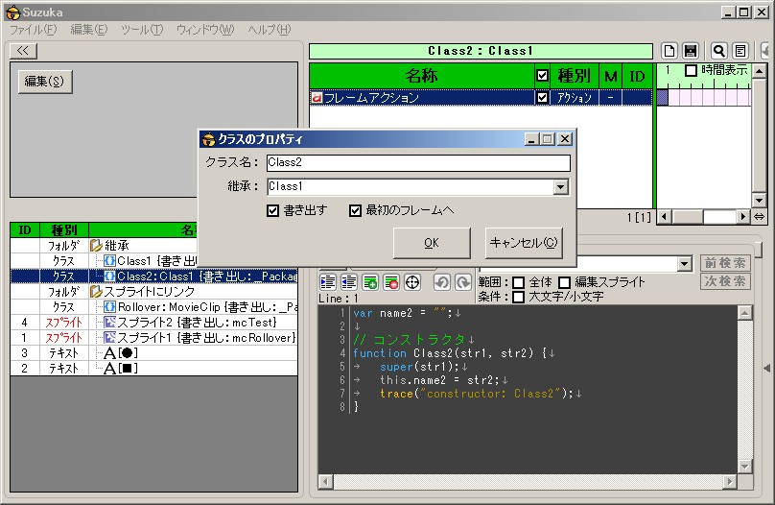Click the list panel icon beside the magnifier
775x505 pixels.
tap(740, 51)
